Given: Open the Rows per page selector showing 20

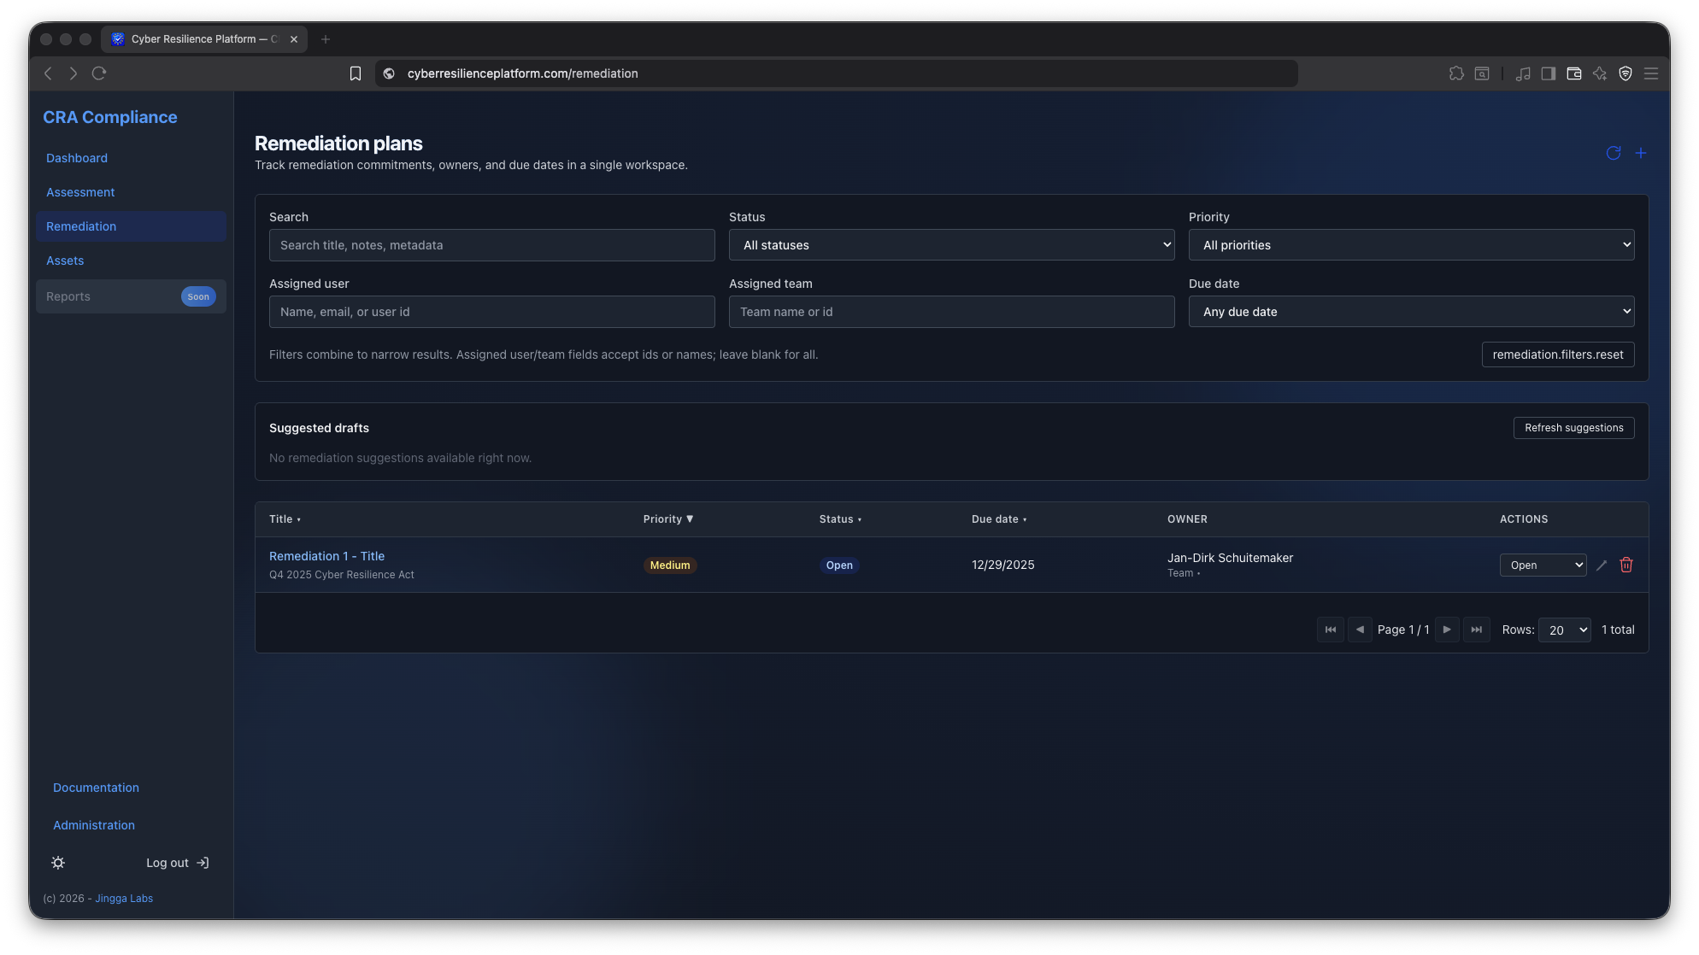Looking at the screenshot, I should [1564, 630].
